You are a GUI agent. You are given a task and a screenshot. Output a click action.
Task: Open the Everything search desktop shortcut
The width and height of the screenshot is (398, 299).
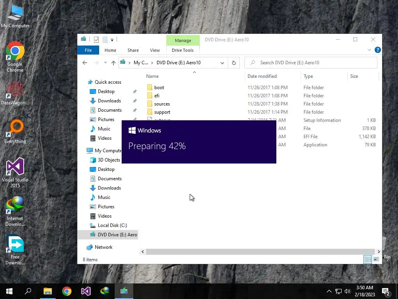[15, 132]
